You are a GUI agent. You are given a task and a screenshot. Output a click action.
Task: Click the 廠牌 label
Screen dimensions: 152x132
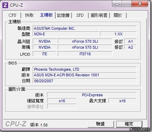pos(26,69)
